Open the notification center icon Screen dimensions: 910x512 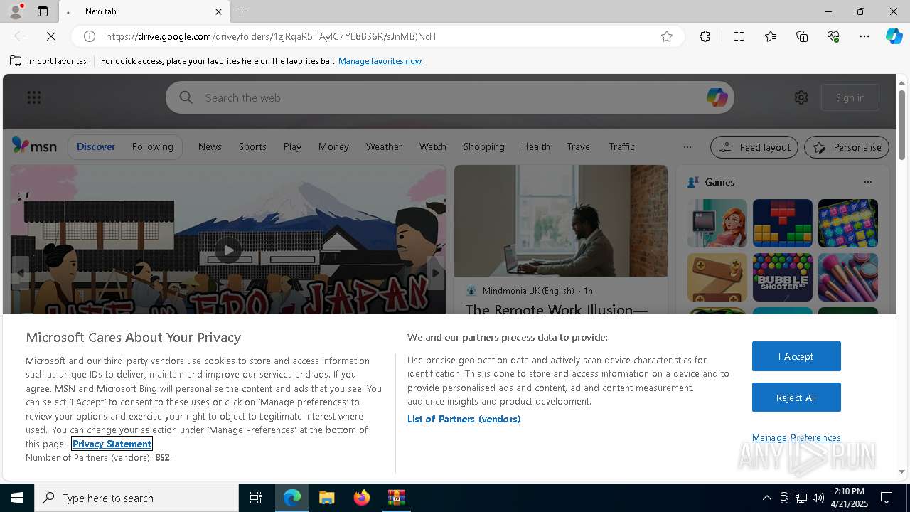pos(887,498)
